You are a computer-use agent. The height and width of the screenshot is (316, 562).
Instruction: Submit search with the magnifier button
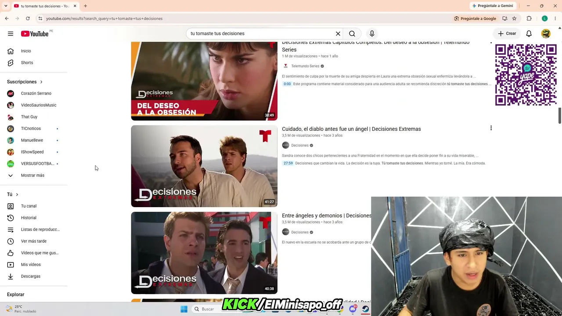[352, 33]
